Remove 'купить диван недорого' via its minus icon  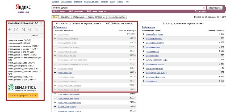(55, 39)
